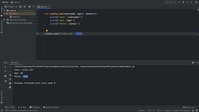Click the PEP 8 W292 warning message
This screenshot has width=199, height=112.
point(21,110)
